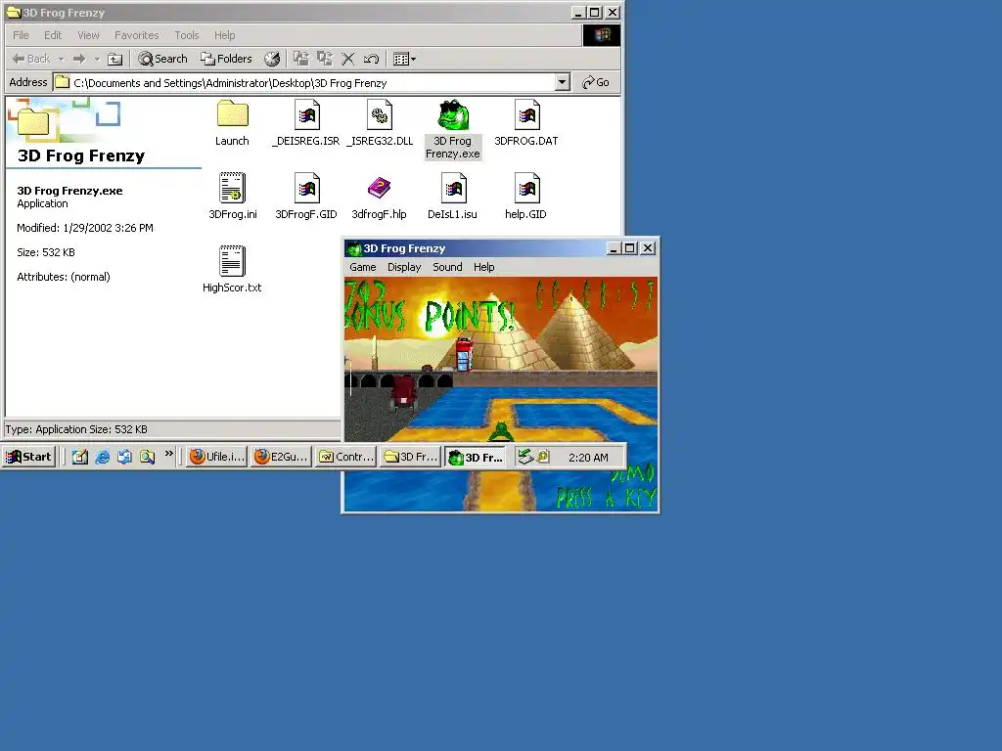Click the Back button in Explorer
This screenshot has height=751, width=1002.
pos(32,59)
